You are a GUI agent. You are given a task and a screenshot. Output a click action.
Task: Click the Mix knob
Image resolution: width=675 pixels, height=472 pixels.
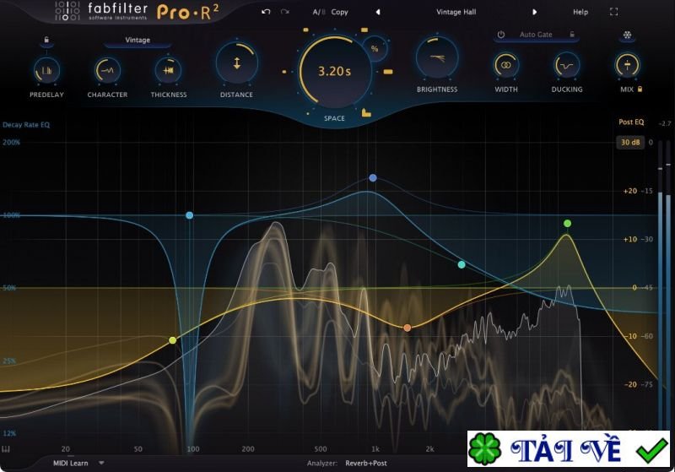click(627, 66)
